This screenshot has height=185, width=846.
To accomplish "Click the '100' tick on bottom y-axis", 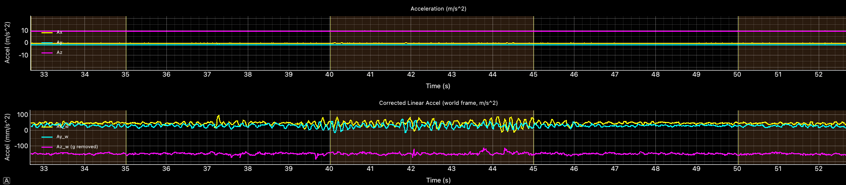I will click(x=23, y=115).
